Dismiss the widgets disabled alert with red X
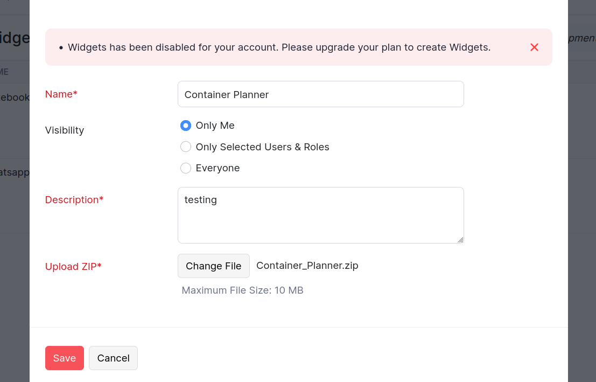Viewport: 596px width, 382px height. click(534, 47)
